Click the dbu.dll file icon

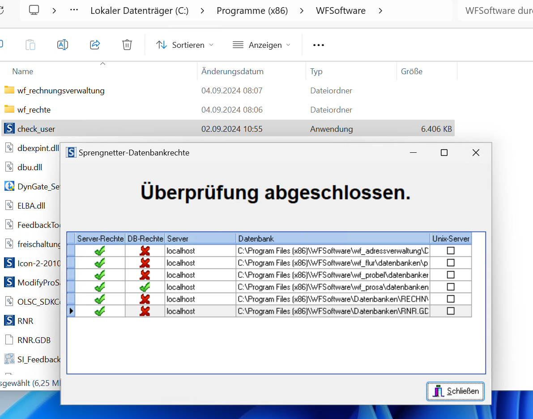pyautogui.click(x=9, y=167)
